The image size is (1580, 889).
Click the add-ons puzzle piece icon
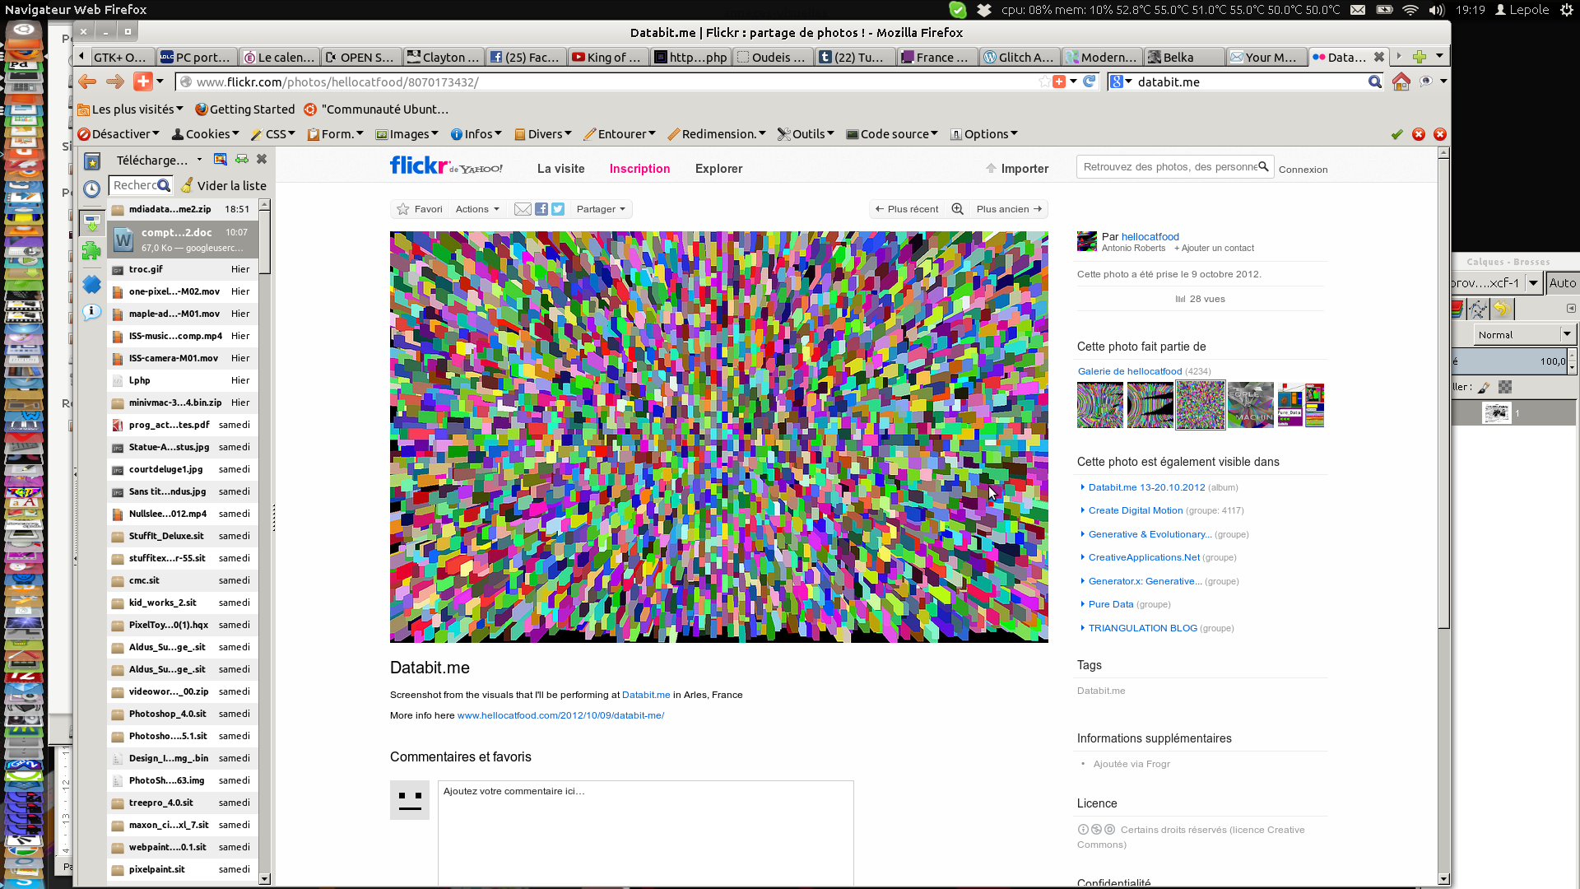[92, 251]
